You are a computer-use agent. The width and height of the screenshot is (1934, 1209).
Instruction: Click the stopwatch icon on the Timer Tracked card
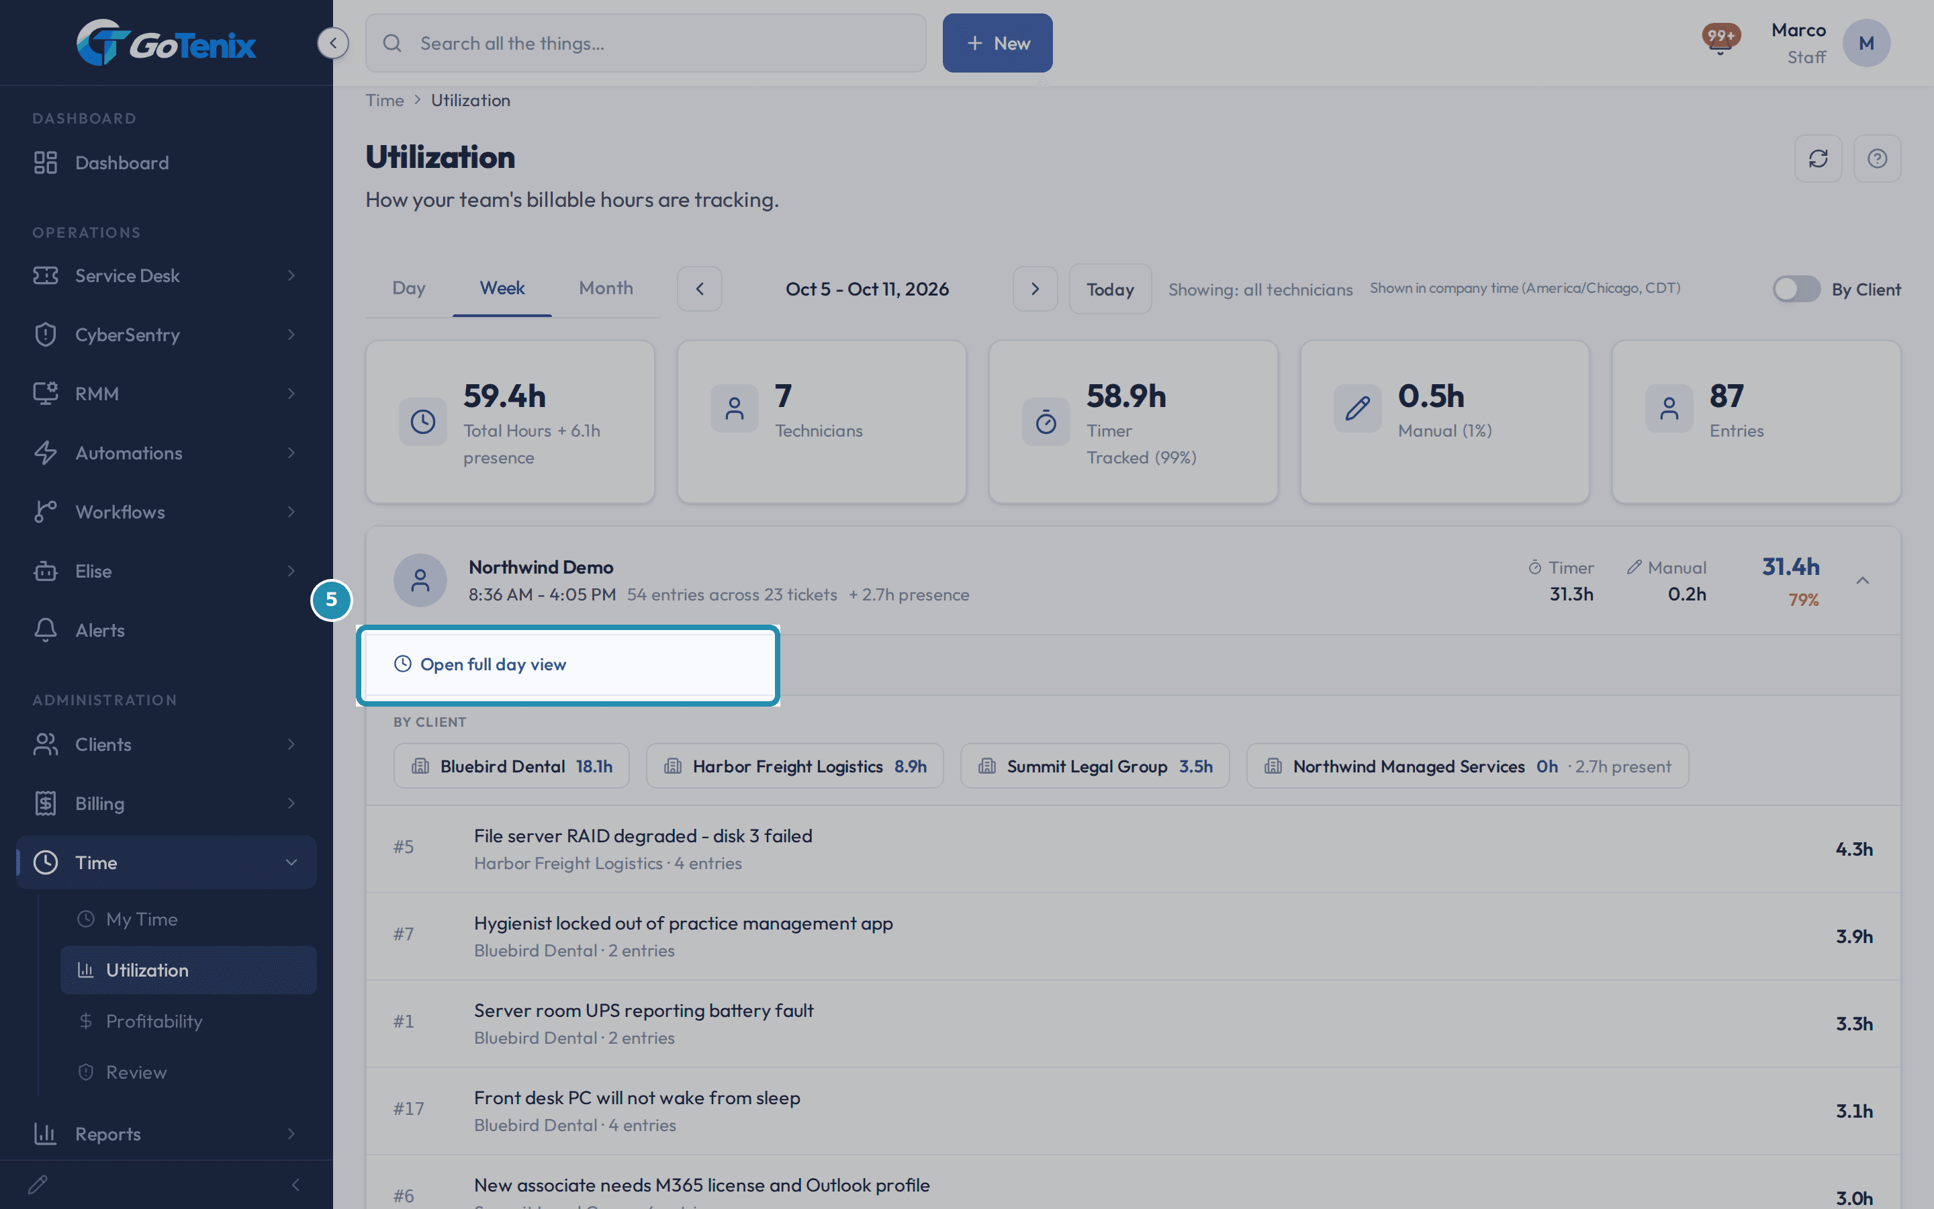[x=1046, y=421]
